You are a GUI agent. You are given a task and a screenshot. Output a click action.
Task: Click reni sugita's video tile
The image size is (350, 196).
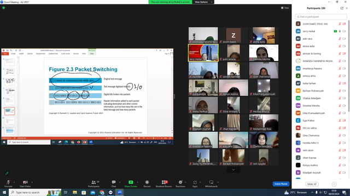pos(264,157)
